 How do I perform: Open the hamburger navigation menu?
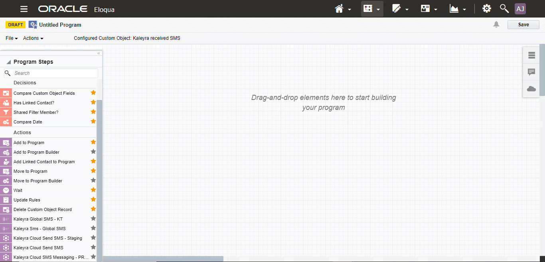pyautogui.click(x=24, y=9)
